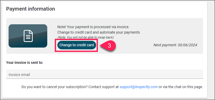Click the dark teal invoice card's top-left corner
This screenshot has width=215, height=100.
[10, 25]
